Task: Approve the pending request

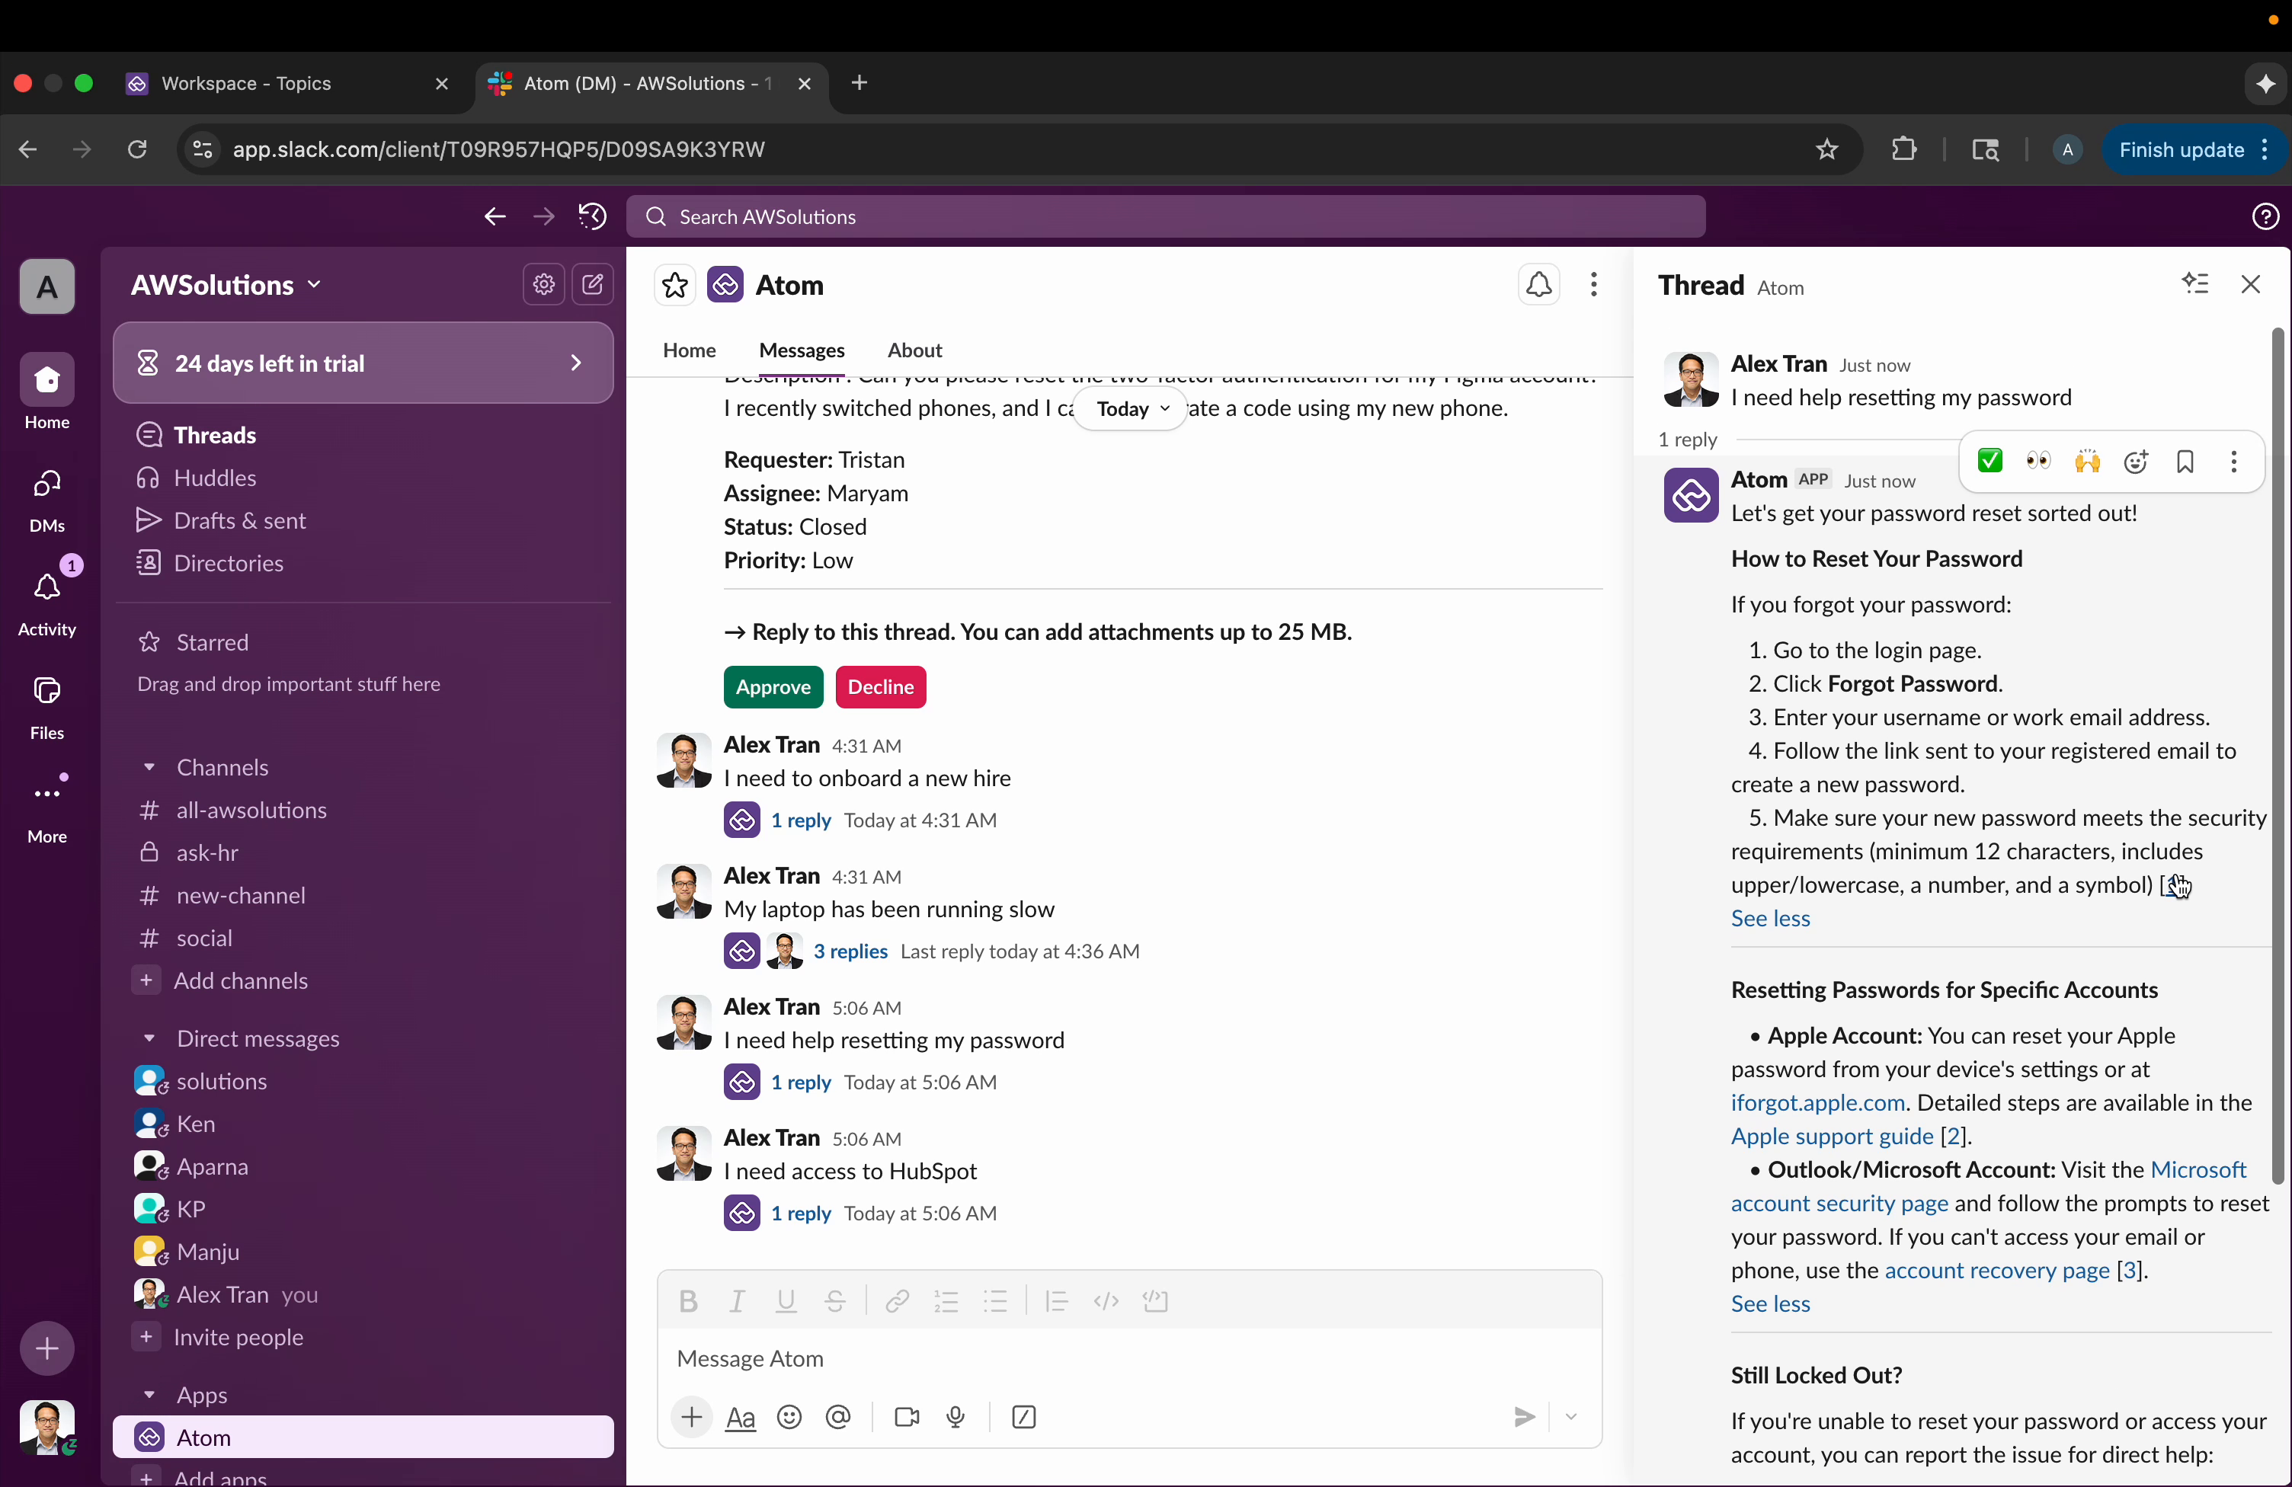Action: (x=773, y=686)
